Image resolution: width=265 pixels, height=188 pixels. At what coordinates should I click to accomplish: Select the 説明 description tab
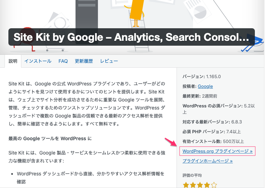pyautogui.click(x=13, y=61)
